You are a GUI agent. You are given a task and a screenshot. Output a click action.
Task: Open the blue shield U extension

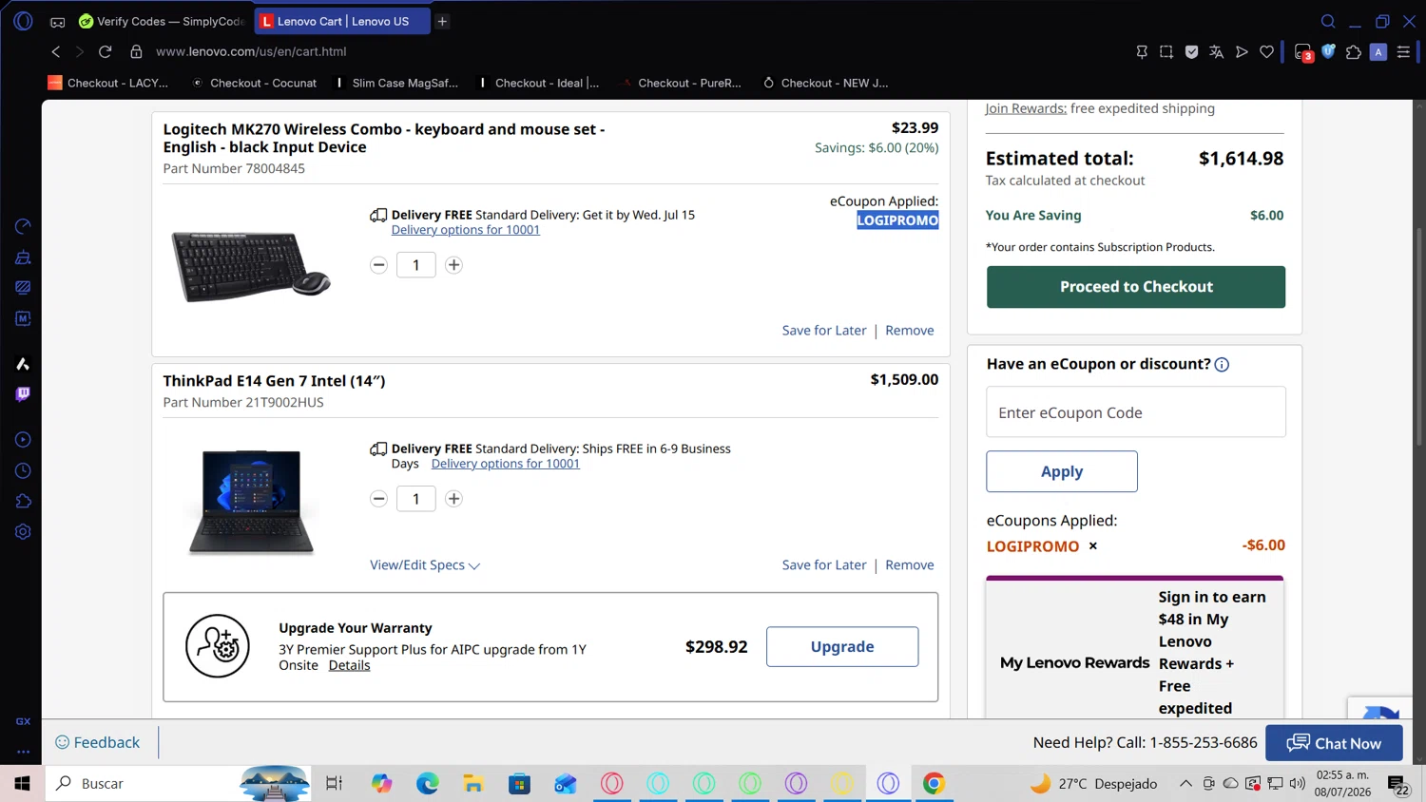point(1328,51)
